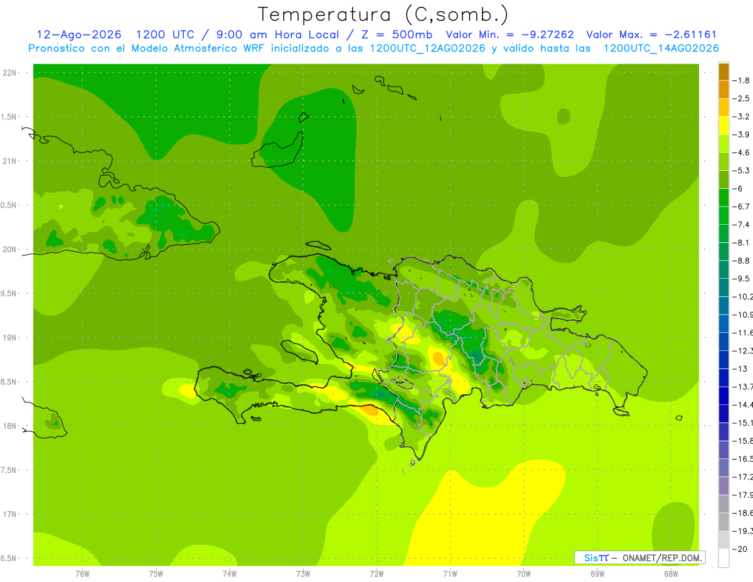Image resolution: width=753 pixels, height=582 pixels.
Task: Click the '-8.8' colorbar label
Action: [741, 261]
